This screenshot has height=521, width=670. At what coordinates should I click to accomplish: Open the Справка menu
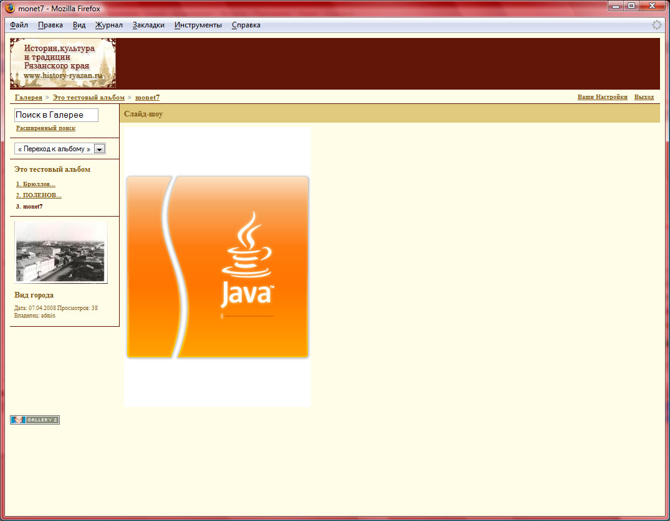tap(246, 25)
